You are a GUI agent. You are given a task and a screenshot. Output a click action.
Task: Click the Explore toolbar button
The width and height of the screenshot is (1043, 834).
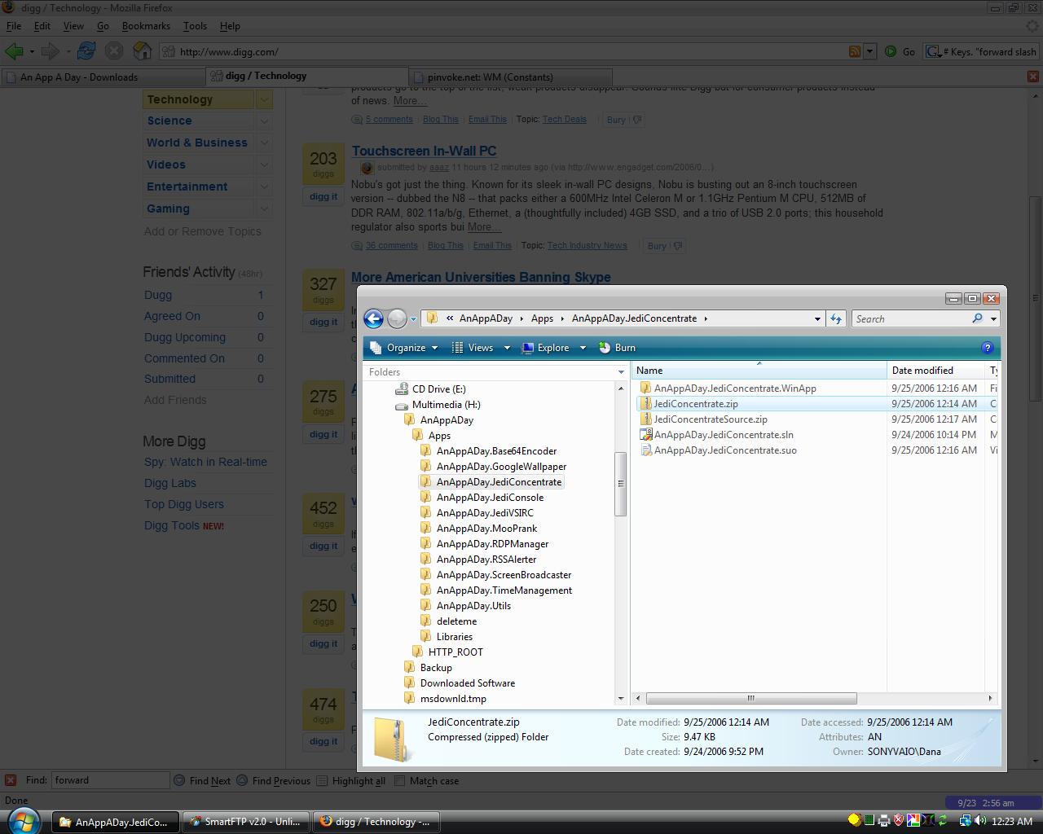click(545, 348)
